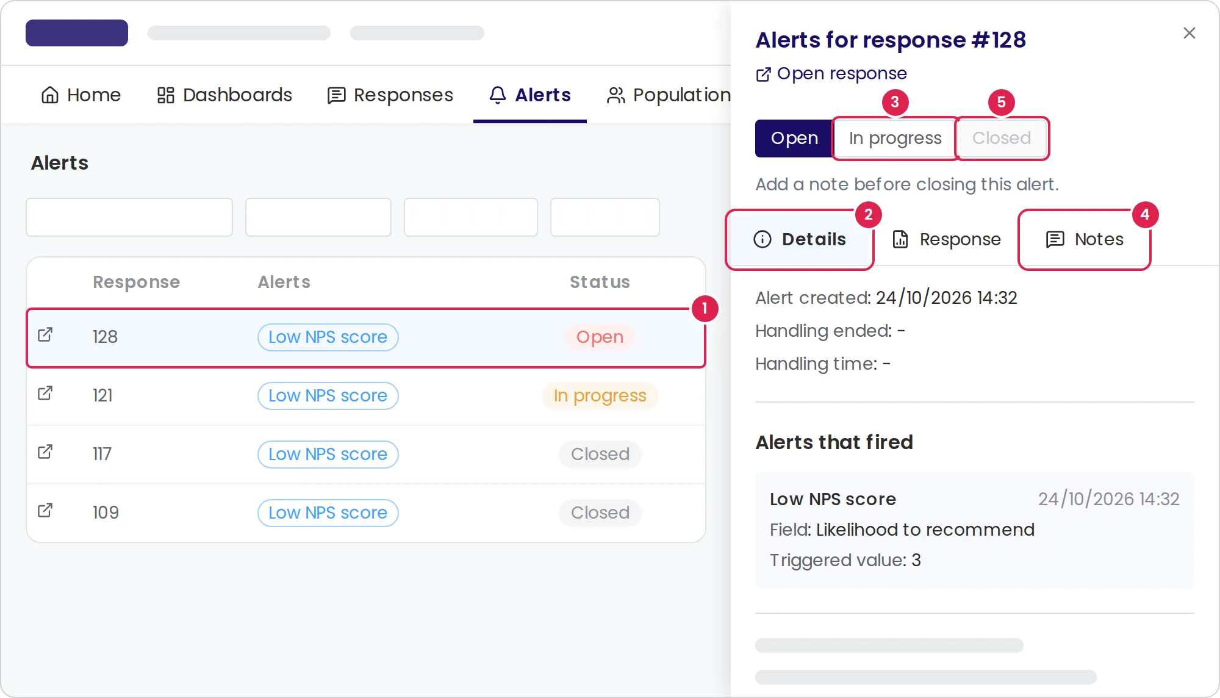
Task: Open the Population section
Action: [669, 95]
